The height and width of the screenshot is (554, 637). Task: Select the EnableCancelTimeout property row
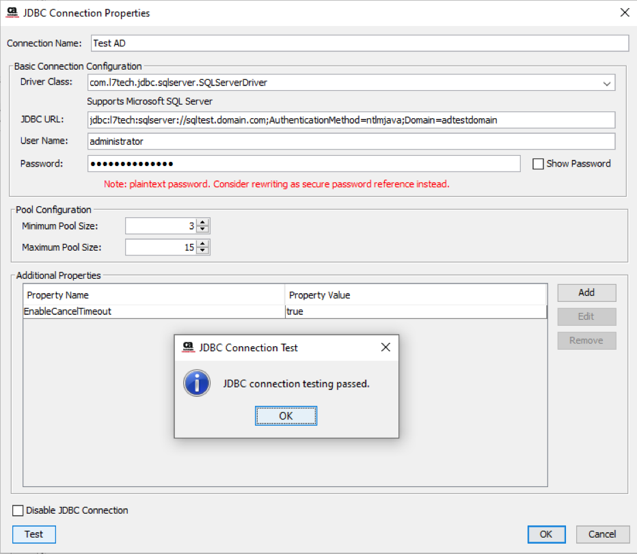point(154,311)
